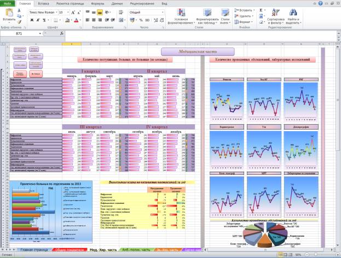Open the Файл menu

pyautogui.click(x=8, y=3)
